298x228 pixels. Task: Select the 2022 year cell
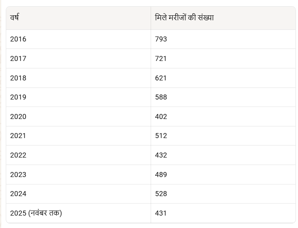18,155
